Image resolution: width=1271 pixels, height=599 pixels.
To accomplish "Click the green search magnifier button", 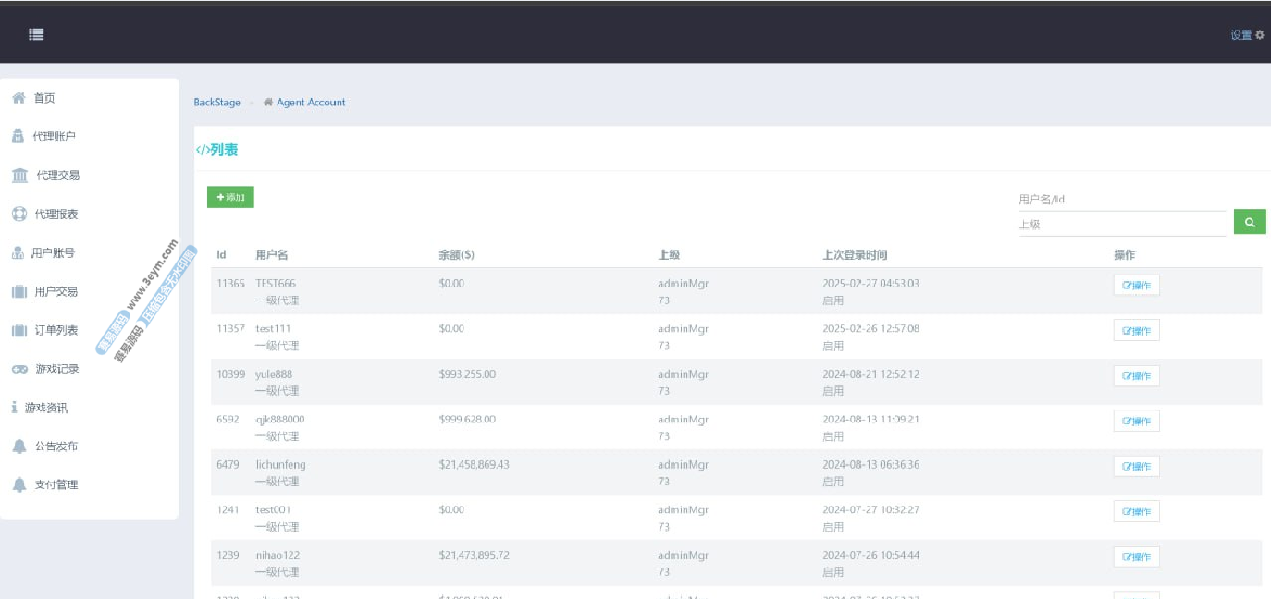I will coord(1249,222).
